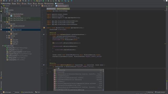Open the Project side tool window tab
Screen dimensions: 168x94
point(1,9)
